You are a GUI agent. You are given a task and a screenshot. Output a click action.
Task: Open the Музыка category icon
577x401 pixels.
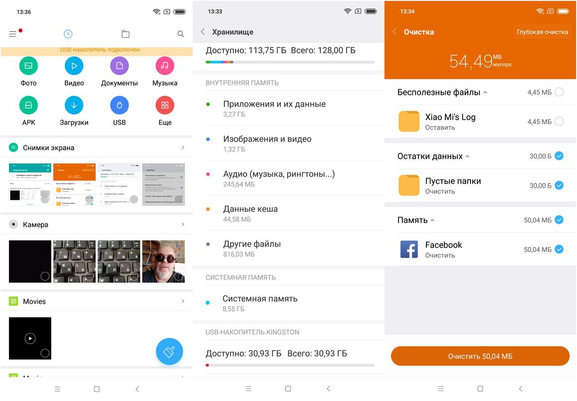165,66
